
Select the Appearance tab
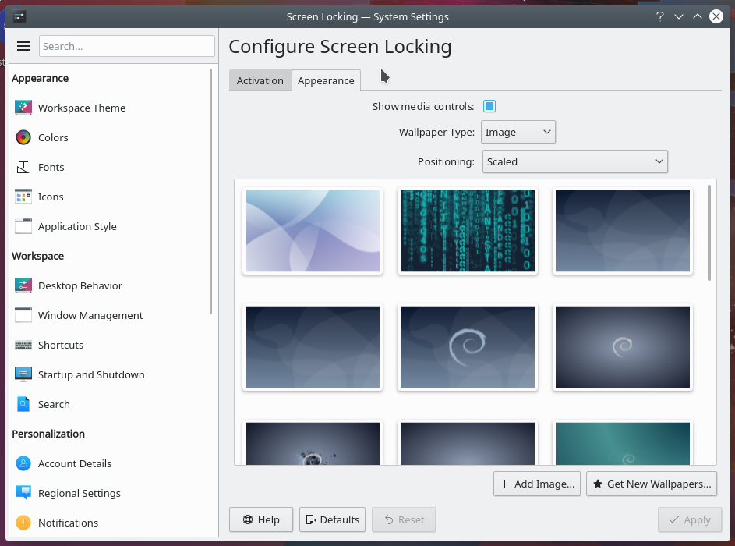coord(326,80)
